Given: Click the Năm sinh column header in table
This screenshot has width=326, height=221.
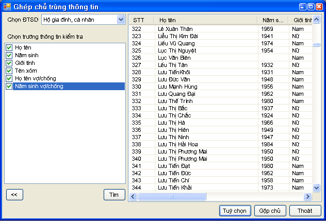Looking at the screenshot, I should (x=273, y=20).
